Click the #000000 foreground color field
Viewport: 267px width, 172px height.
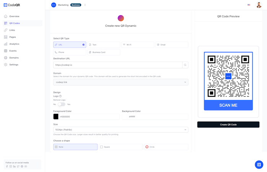[89, 117]
